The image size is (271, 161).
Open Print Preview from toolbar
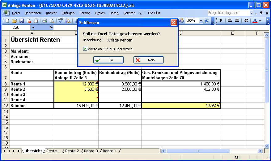click(x=52, y=21)
